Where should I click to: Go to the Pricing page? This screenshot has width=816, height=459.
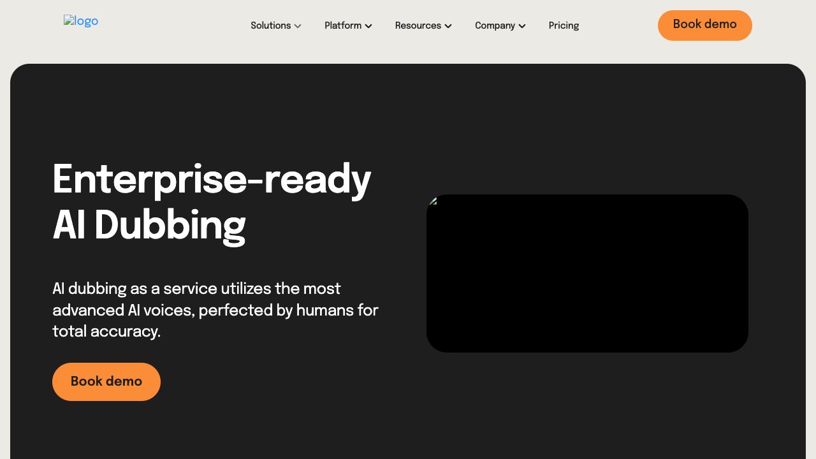(564, 25)
